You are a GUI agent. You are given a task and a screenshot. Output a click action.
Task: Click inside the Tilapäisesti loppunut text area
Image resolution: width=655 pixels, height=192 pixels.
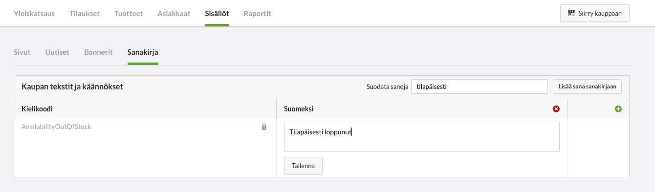click(x=422, y=137)
